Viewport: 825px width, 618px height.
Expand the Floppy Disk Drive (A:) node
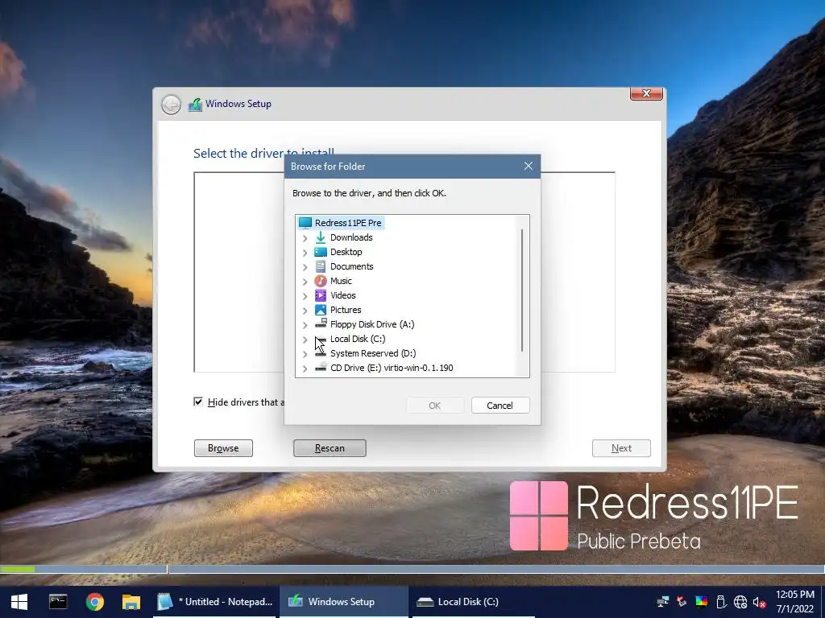click(x=305, y=325)
